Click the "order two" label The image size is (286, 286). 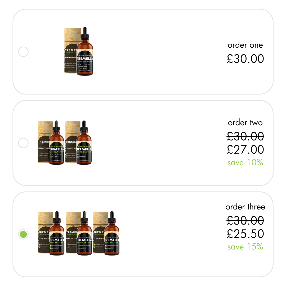[245, 123]
